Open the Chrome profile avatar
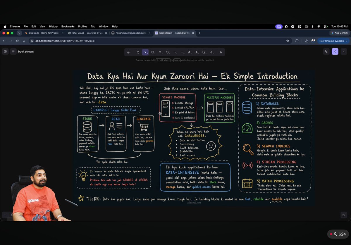The height and width of the screenshot is (245, 351). pos(313,41)
